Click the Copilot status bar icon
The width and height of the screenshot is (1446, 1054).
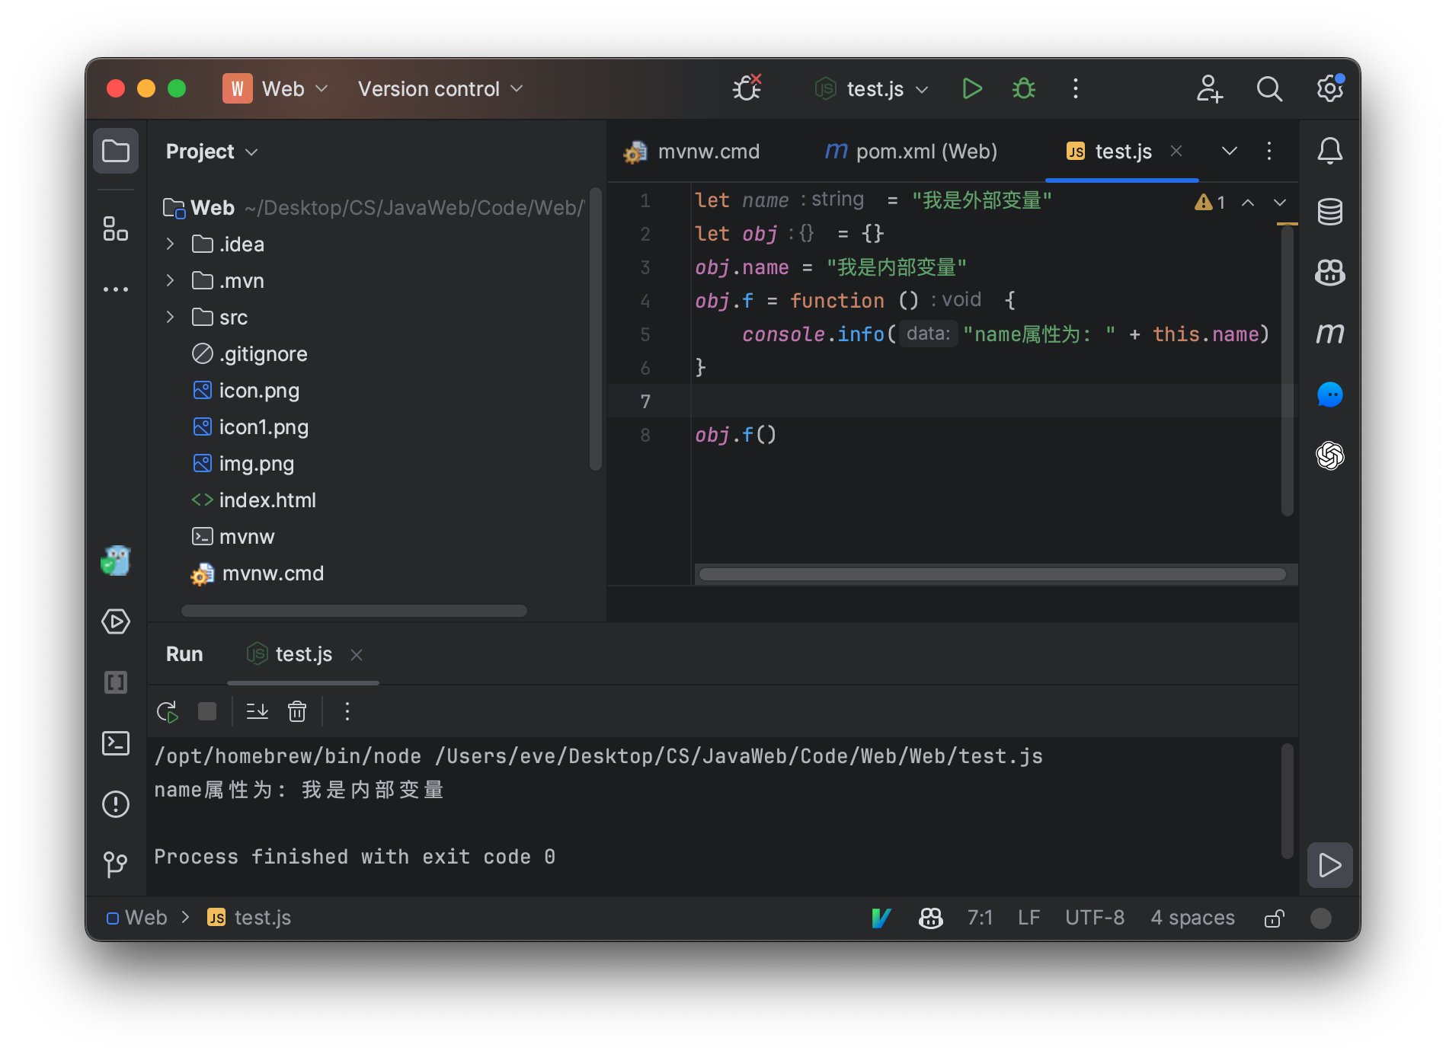[931, 918]
